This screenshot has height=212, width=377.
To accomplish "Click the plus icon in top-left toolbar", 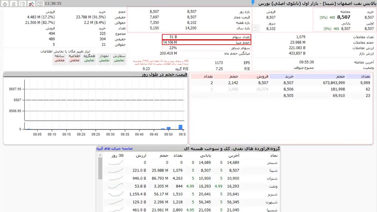I will 5,4.
